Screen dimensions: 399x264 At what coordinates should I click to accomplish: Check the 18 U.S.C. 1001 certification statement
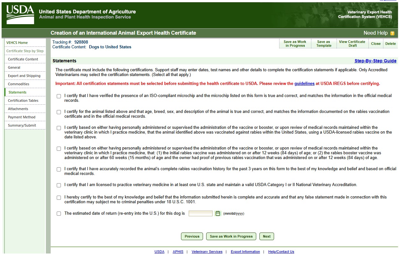59,197
